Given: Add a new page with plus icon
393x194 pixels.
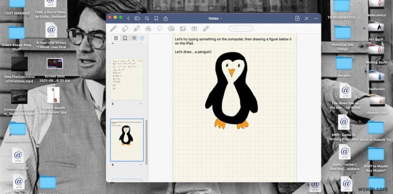Looking at the screenshot, I should click(297, 19).
